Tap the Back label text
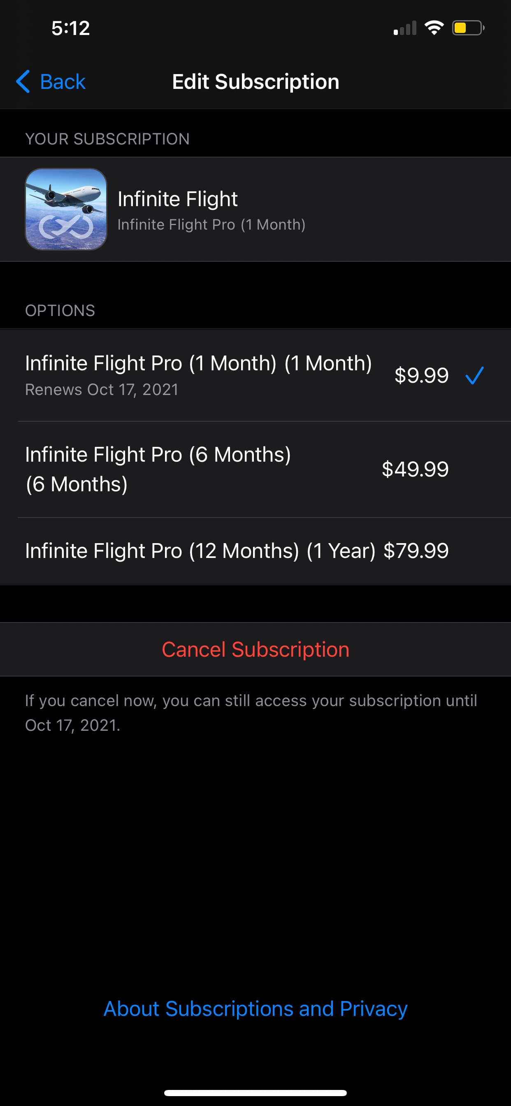 (63, 81)
